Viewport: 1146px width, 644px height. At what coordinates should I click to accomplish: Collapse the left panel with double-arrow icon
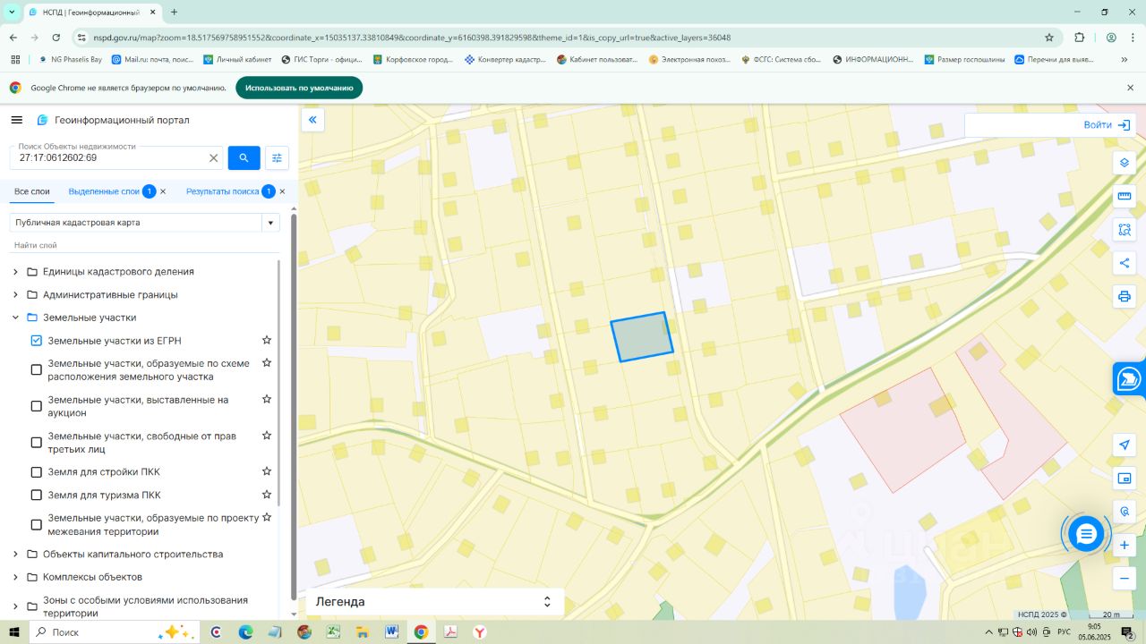point(312,120)
